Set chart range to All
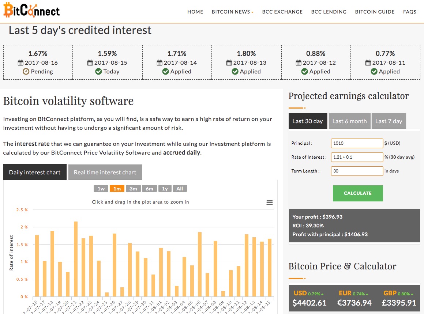 click(180, 189)
